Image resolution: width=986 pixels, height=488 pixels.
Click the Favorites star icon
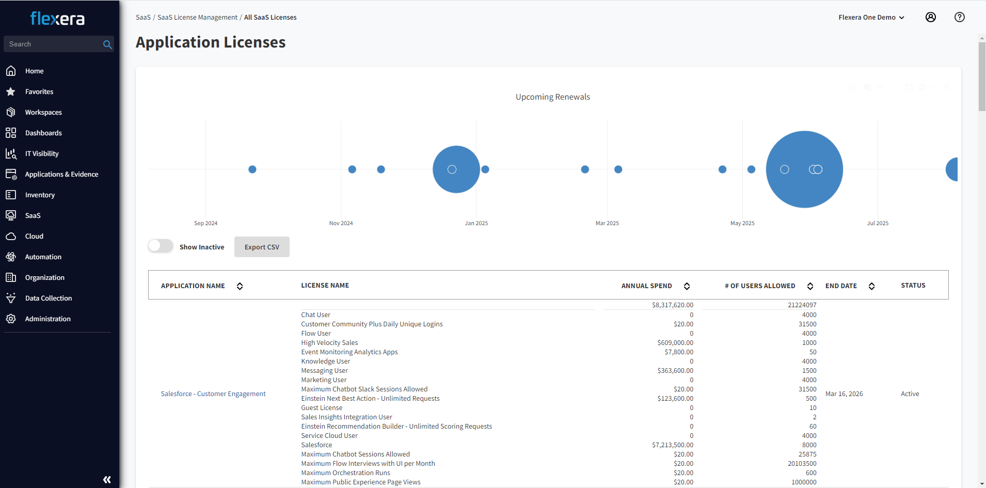click(x=11, y=91)
